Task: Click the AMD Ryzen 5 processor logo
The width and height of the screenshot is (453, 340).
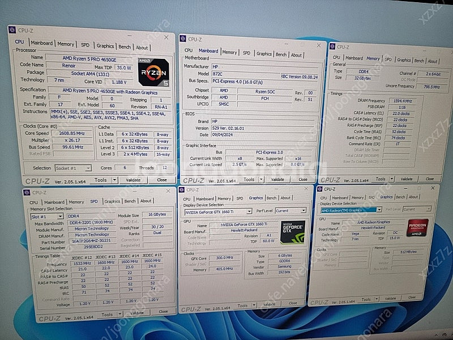Action: pos(153,73)
